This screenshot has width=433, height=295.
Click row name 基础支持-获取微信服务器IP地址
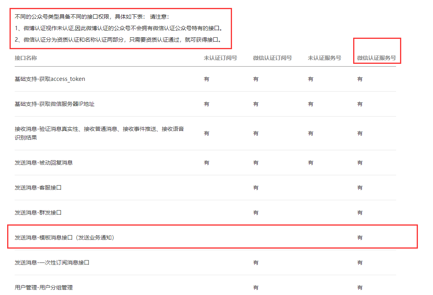54,104
